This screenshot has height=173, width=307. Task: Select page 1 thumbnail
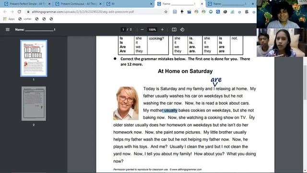(x=34, y=58)
